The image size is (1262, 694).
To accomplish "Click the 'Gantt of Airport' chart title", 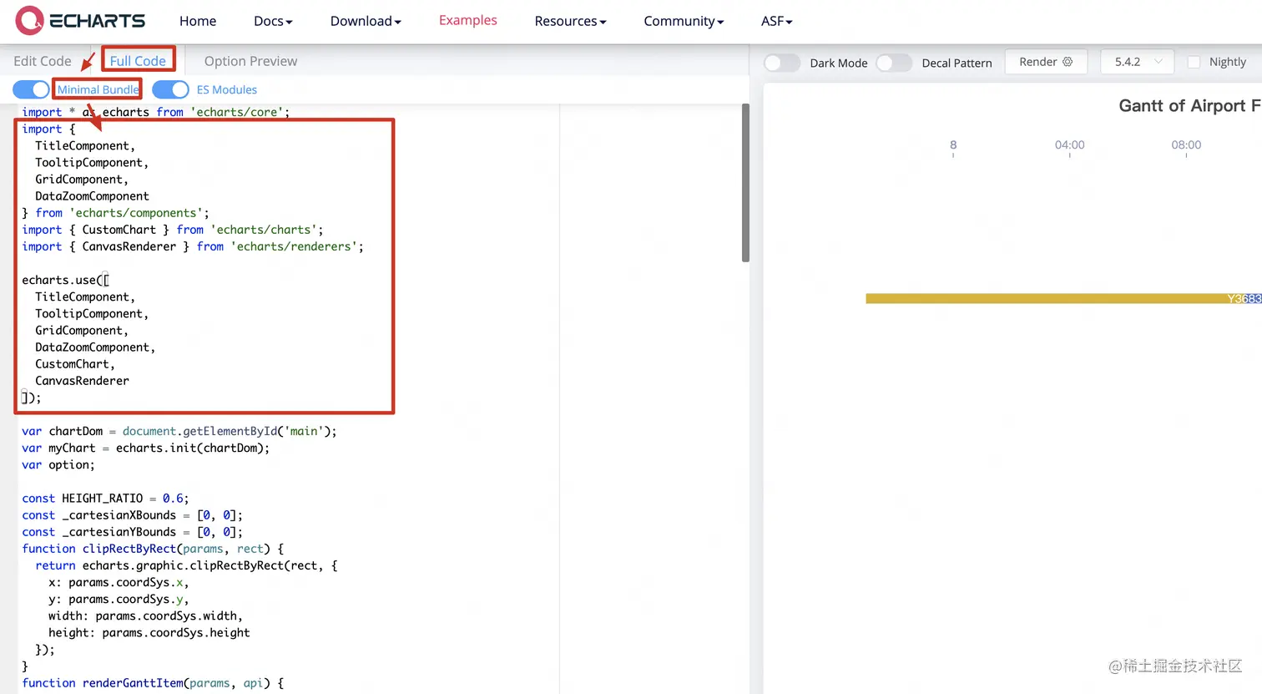I will (1189, 106).
